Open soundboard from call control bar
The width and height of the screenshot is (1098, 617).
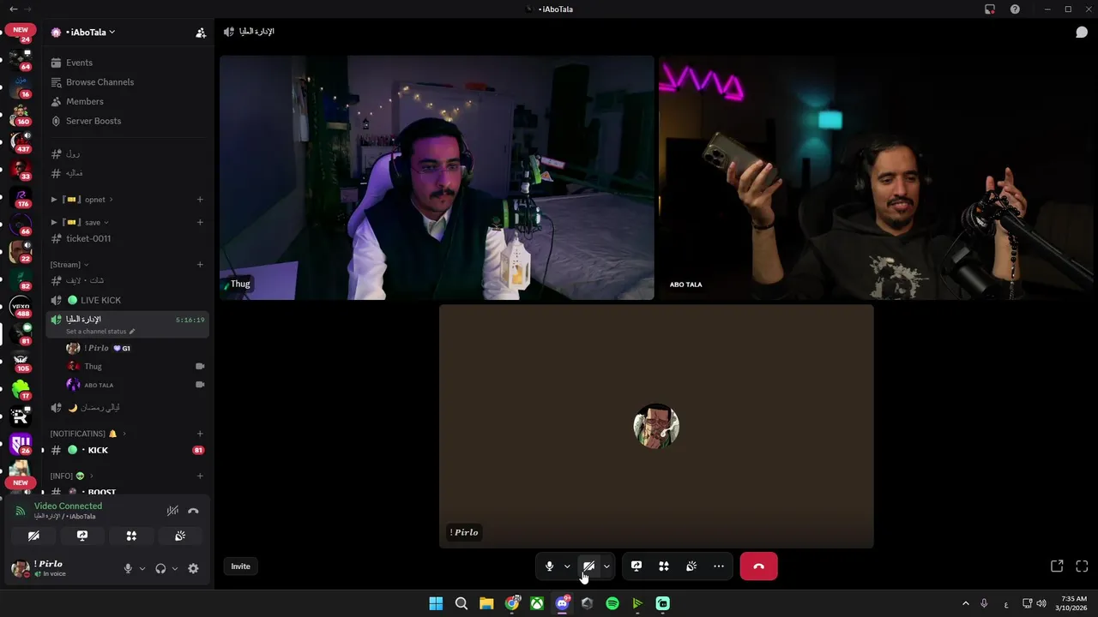tap(691, 566)
